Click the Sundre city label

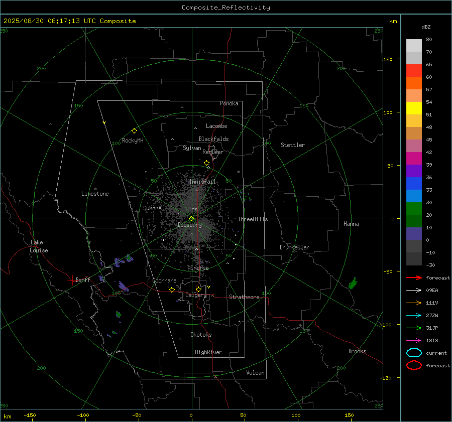[152, 208]
